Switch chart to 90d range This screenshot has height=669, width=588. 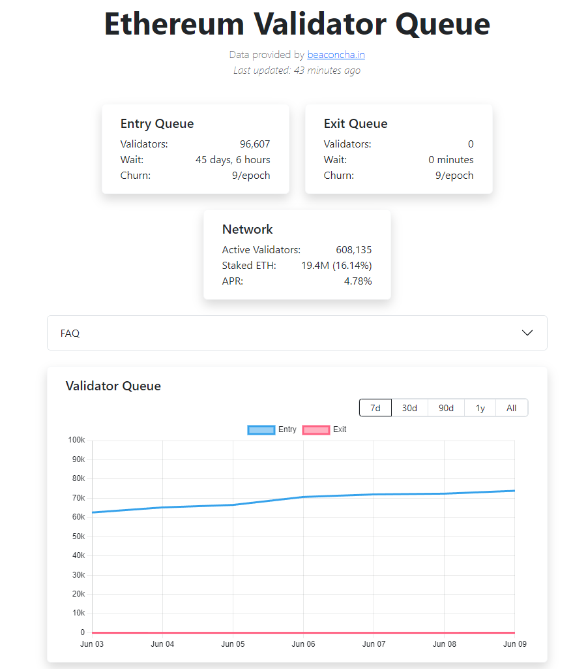[446, 408]
